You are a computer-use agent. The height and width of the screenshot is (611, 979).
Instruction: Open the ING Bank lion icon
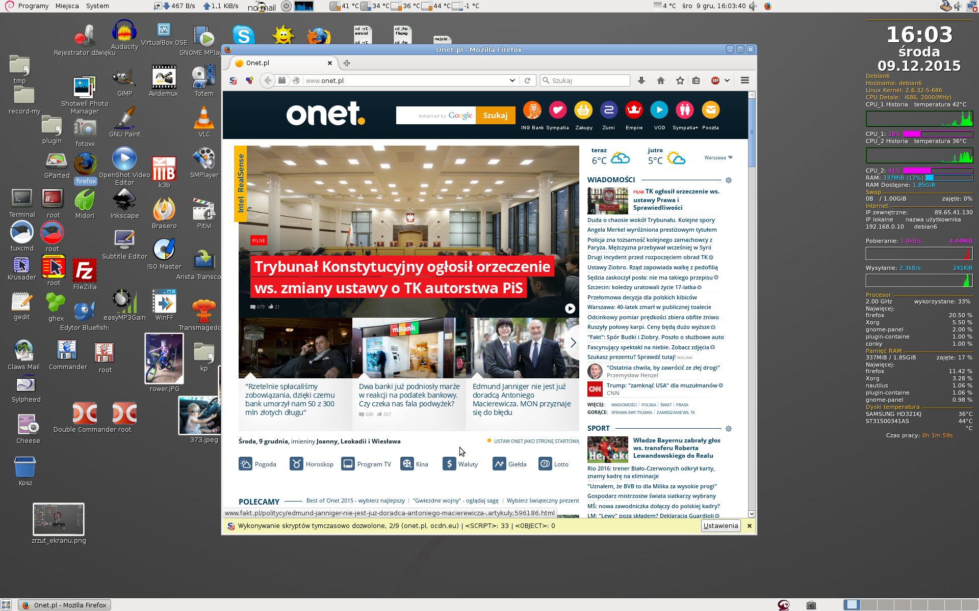(532, 110)
